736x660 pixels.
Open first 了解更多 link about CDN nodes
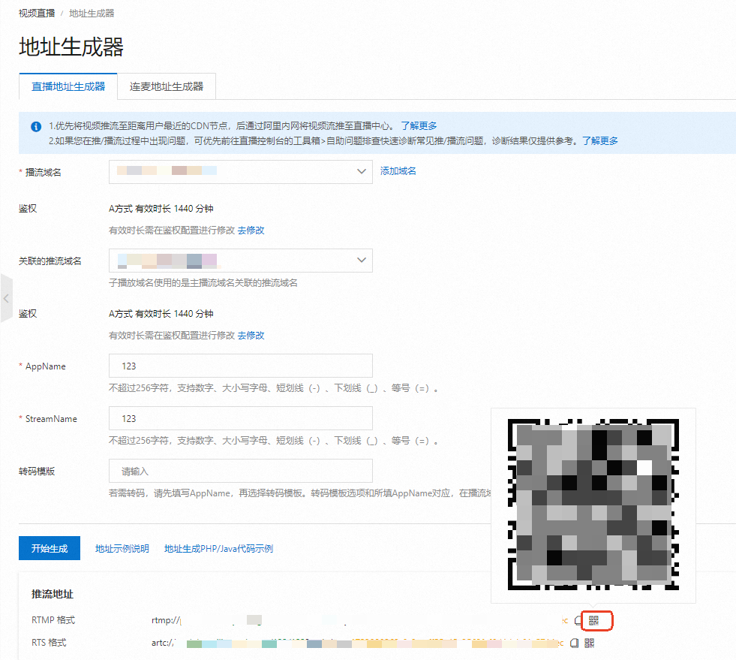point(419,126)
